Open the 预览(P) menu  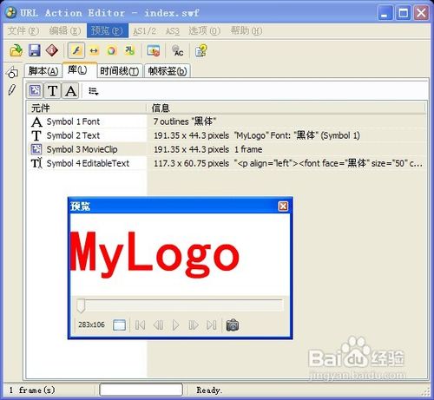[108, 30]
